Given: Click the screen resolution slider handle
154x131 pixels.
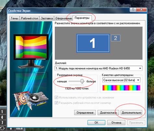Looking at the screenshot, I should pyautogui.click(x=82, y=81).
